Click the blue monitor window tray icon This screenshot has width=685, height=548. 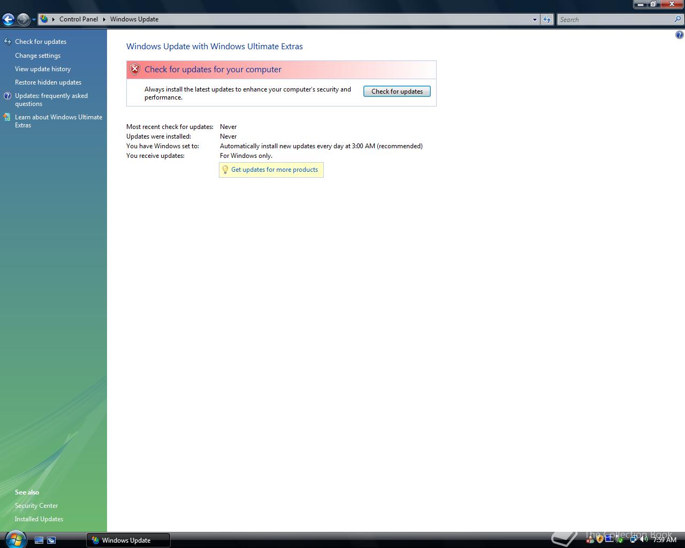pos(609,538)
